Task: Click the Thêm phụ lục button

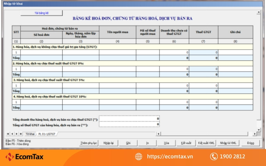Action: pyautogui.click(x=89, y=143)
